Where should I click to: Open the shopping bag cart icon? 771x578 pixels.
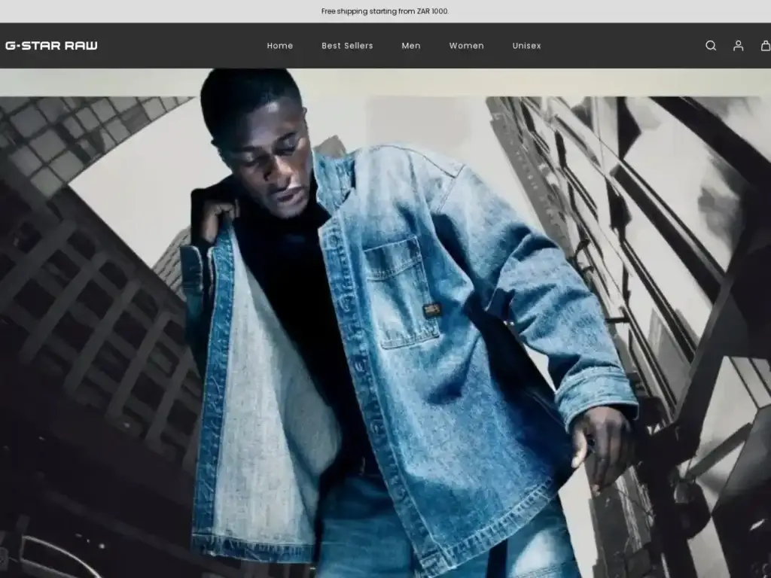[765, 46]
